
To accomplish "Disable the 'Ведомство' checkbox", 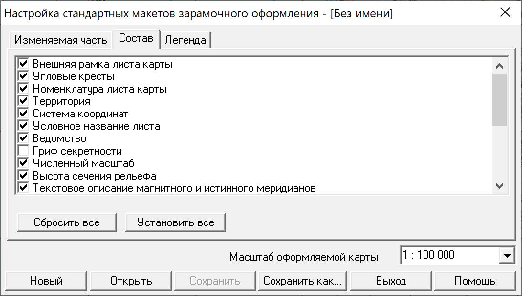I will 22,138.
